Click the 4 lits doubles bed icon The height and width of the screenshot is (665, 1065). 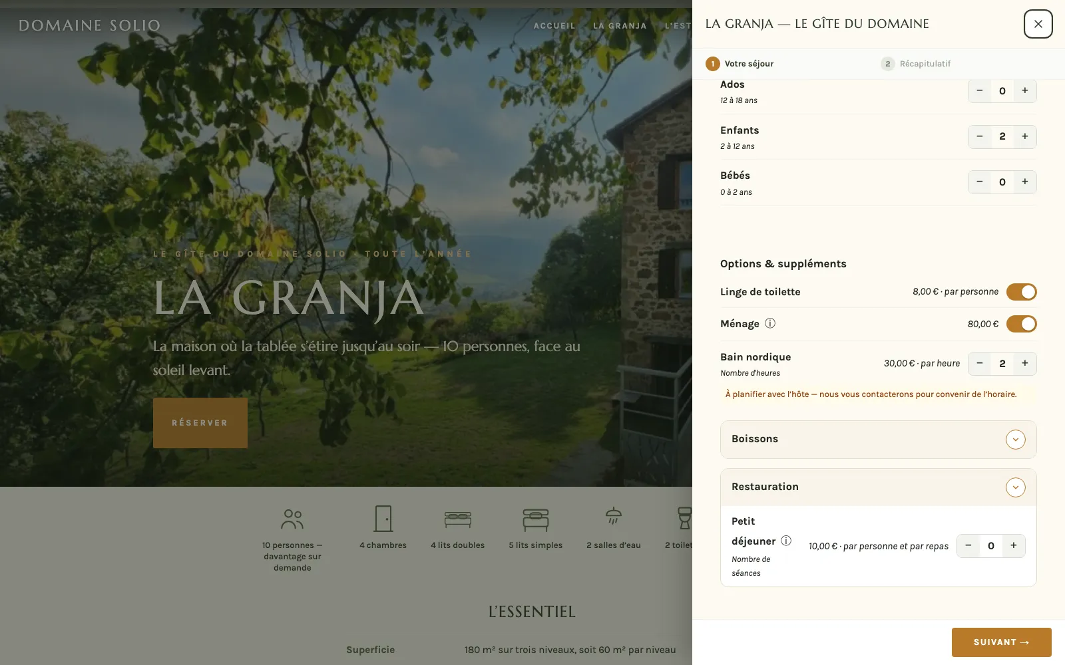click(458, 519)
